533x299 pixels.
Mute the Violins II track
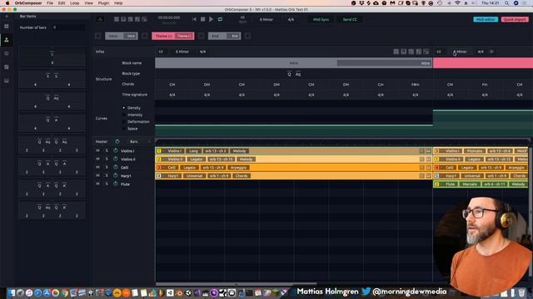(x=98, y=159)
